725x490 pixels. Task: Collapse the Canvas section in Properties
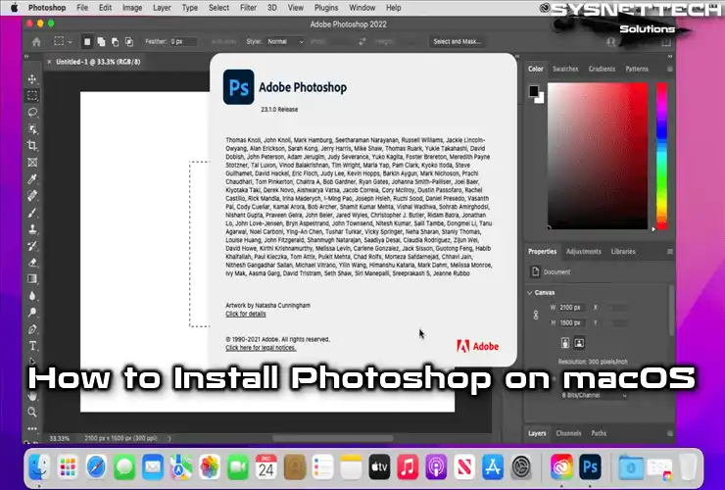click(x=530, y=292)
